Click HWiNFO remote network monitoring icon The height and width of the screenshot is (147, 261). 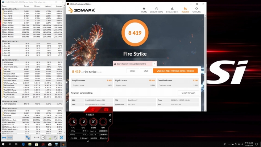click(x=28, y=138)
